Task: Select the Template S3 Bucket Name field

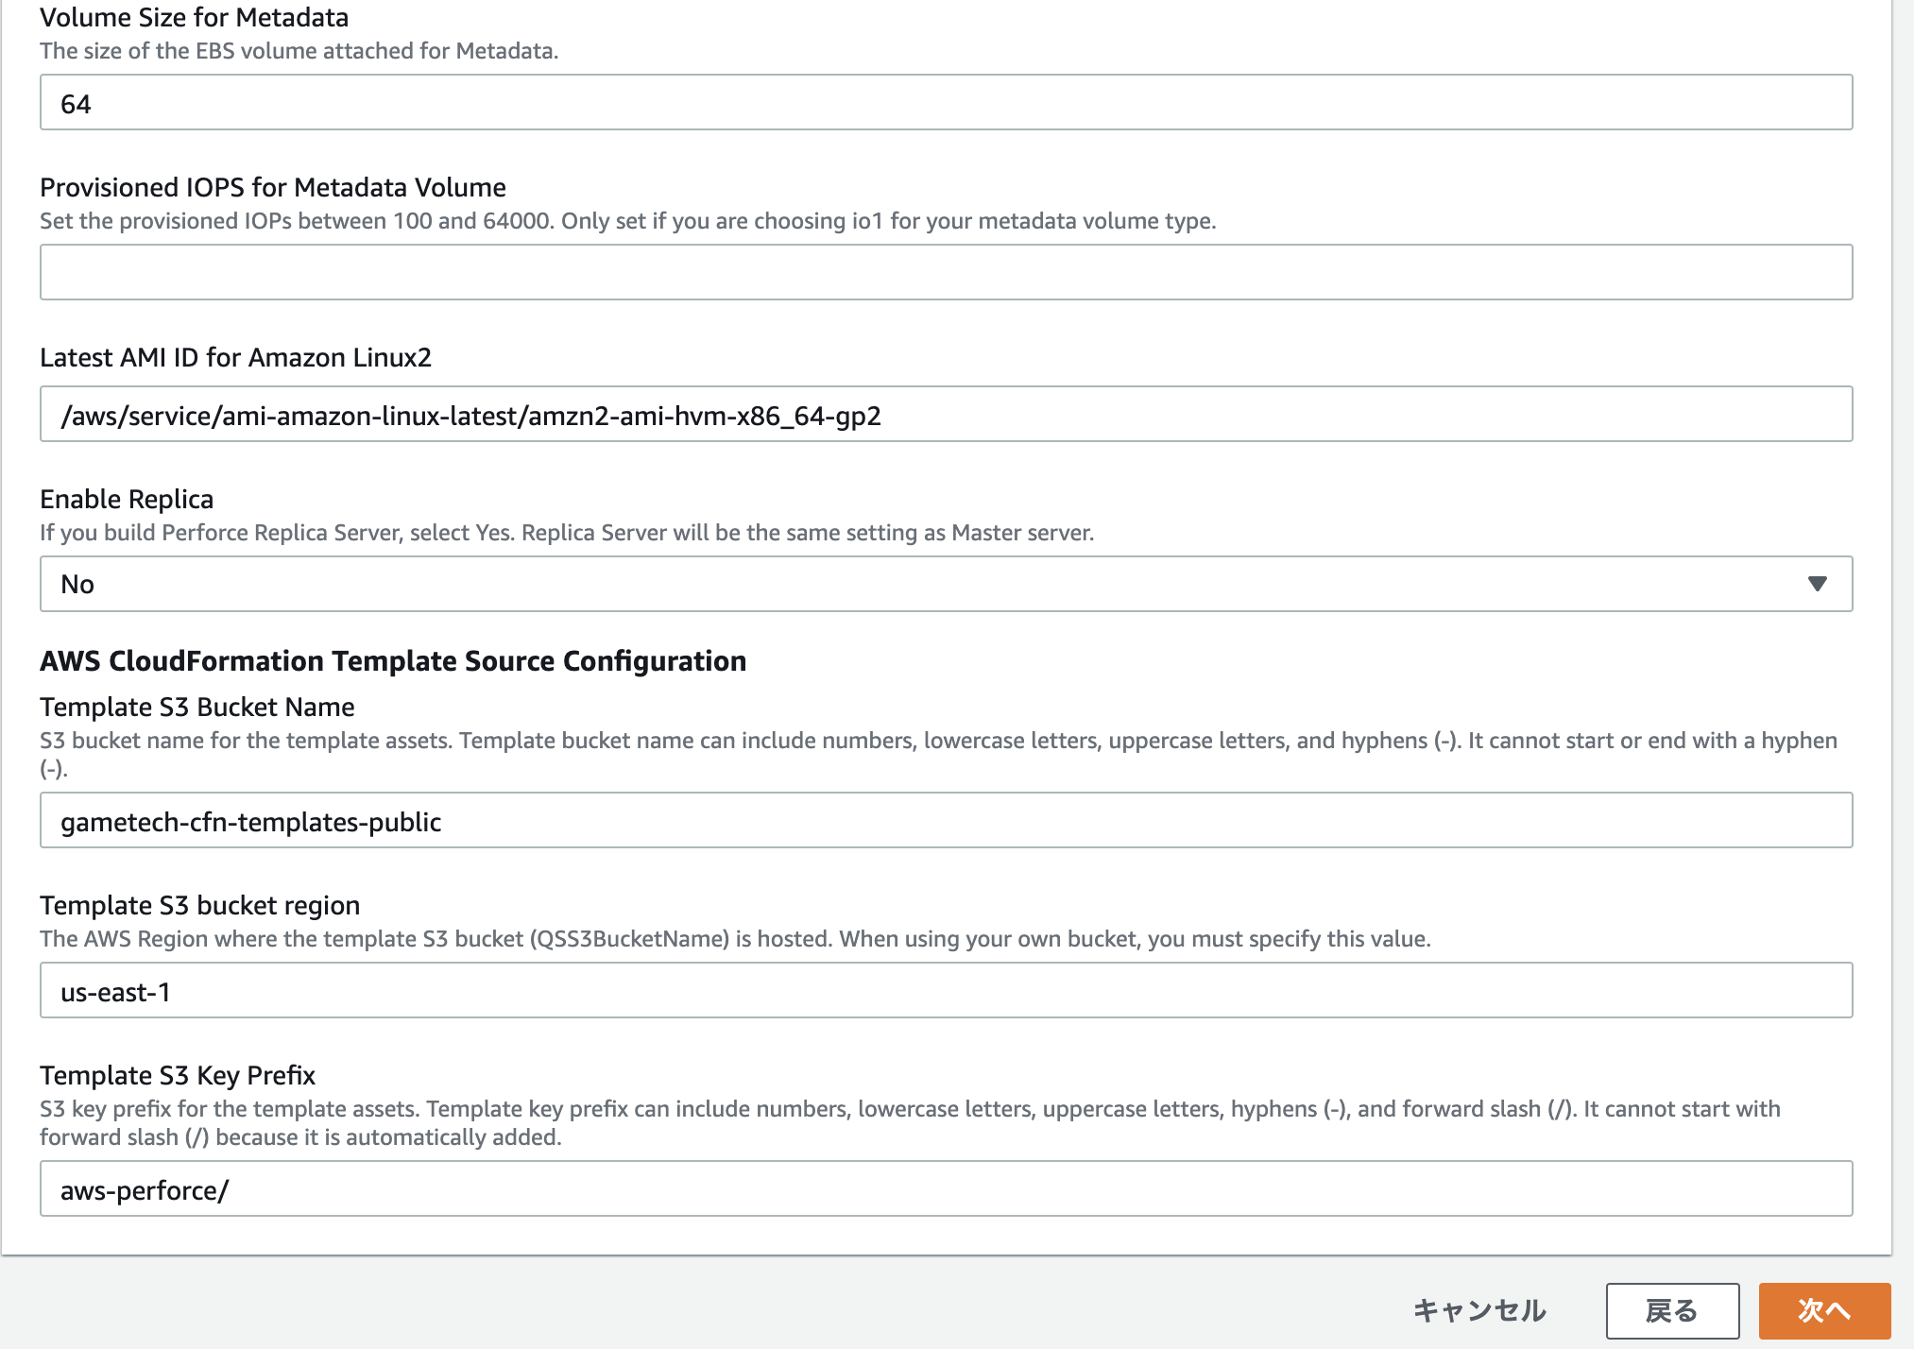Action: [x=945, y=820]
